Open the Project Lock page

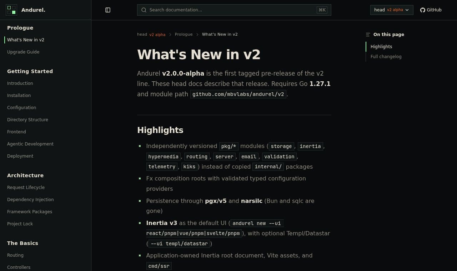tap(20, 224)
